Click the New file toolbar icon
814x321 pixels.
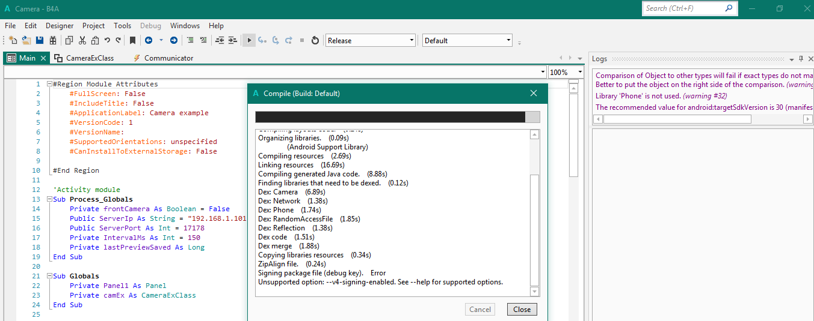[13, 40]
